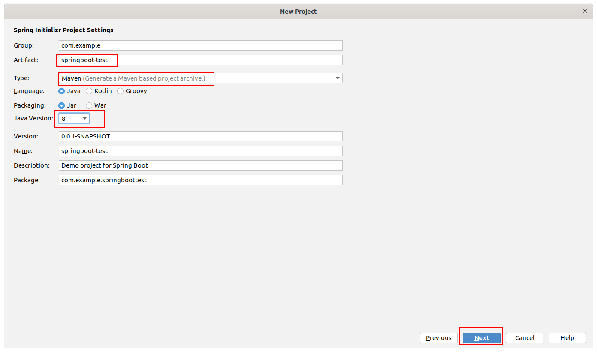Close the New Project window
The image size is (597, 352).
coord(585,11)
